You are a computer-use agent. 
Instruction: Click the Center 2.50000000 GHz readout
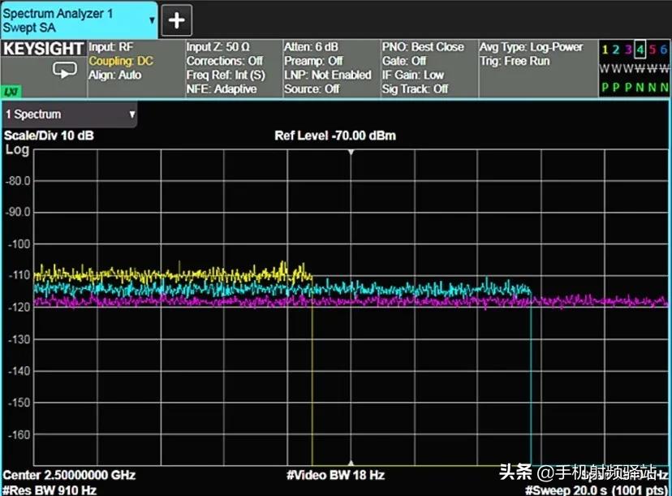[x=69, y=475]
